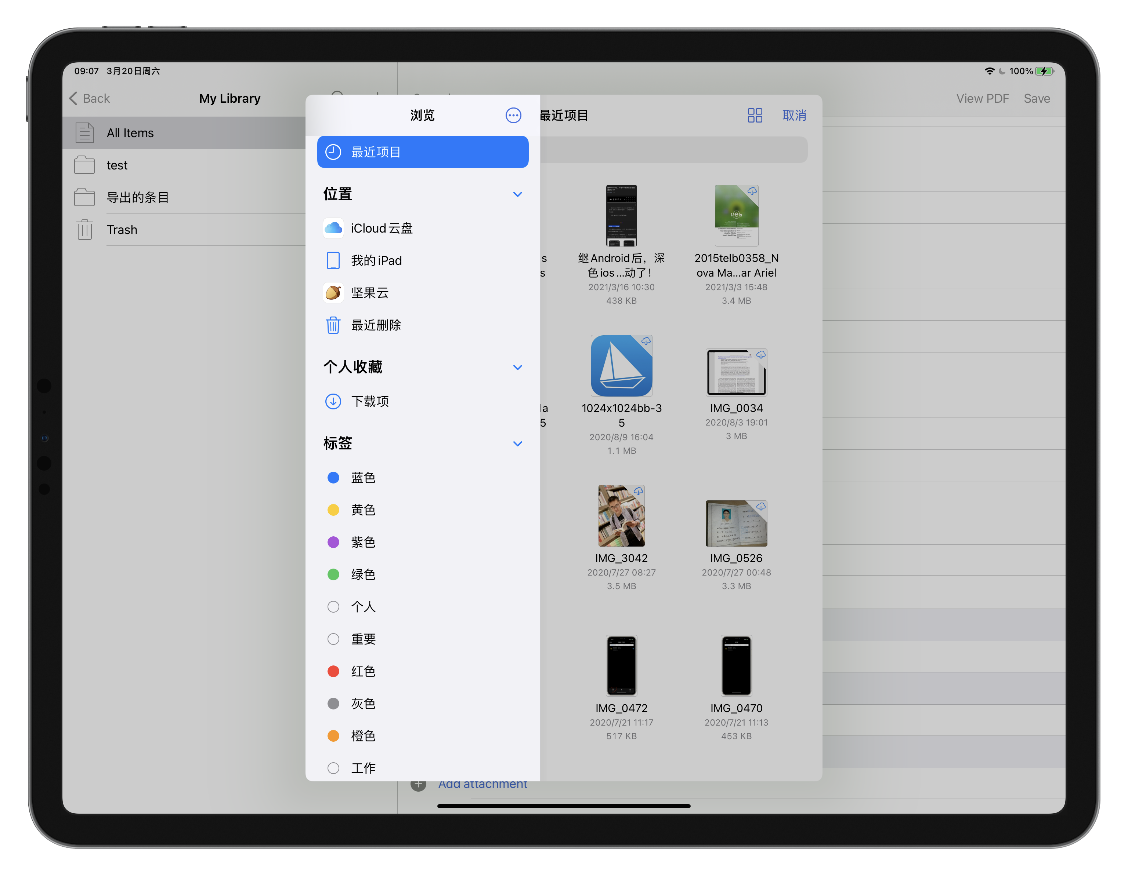Collapse the 个人收藏 section

tap(517, 367)
